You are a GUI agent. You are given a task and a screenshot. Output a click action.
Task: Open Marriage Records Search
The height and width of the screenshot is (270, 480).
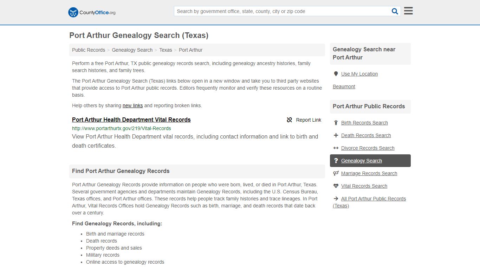(369, 173)
